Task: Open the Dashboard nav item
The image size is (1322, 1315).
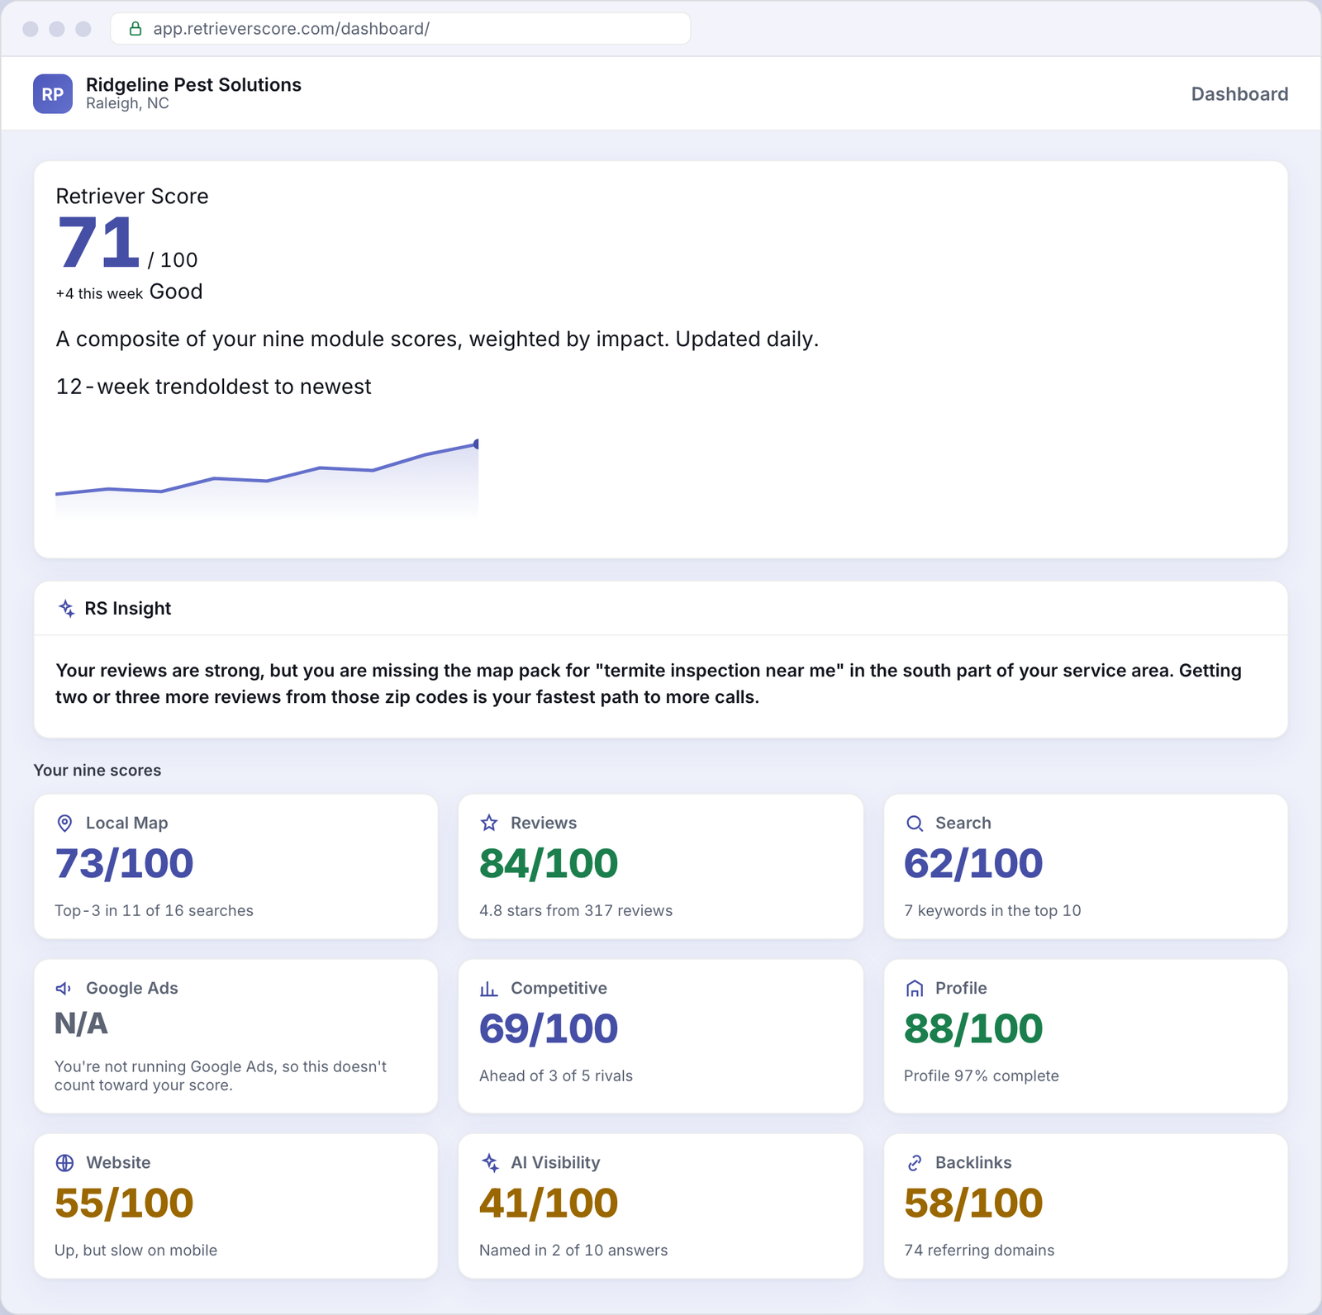Action: [x=1239, y=94]
